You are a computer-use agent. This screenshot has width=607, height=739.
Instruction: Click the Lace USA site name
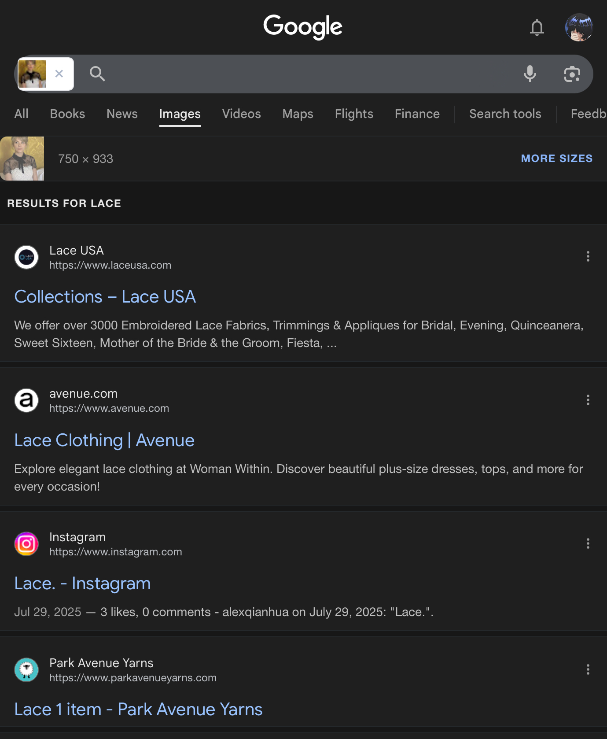[x=77, y=251]
